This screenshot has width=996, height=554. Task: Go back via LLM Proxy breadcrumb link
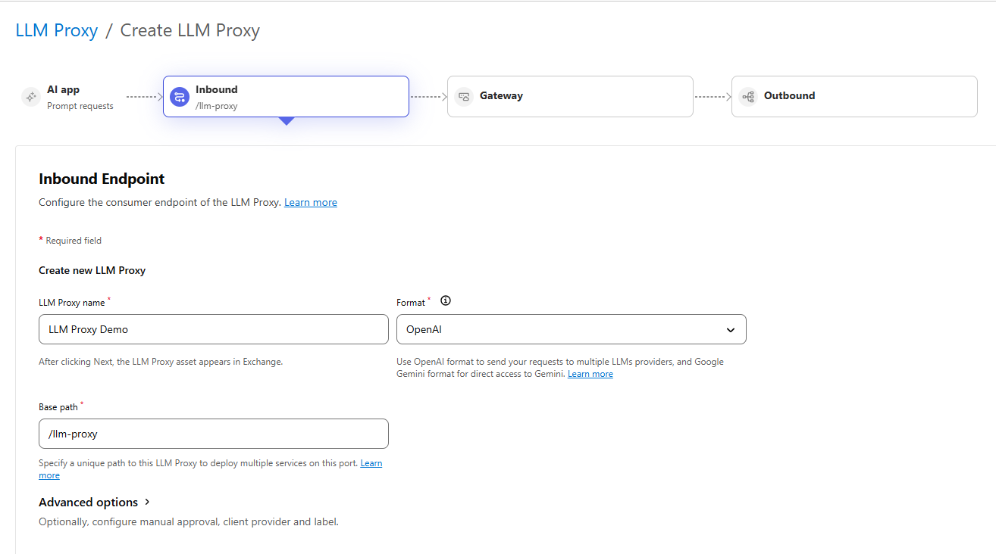pos(57,30)
